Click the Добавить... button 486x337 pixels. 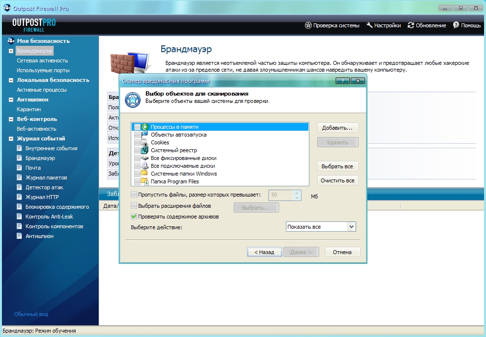click(x=338, y=128)
